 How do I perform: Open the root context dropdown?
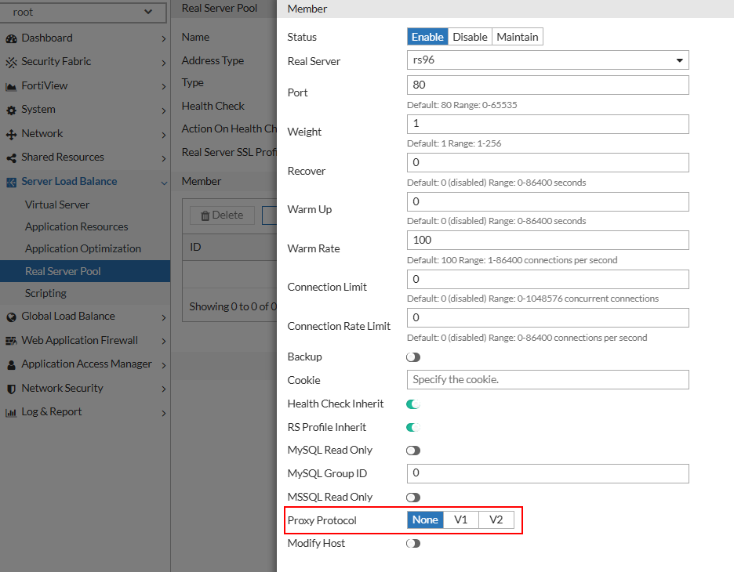tap(84, 13)
